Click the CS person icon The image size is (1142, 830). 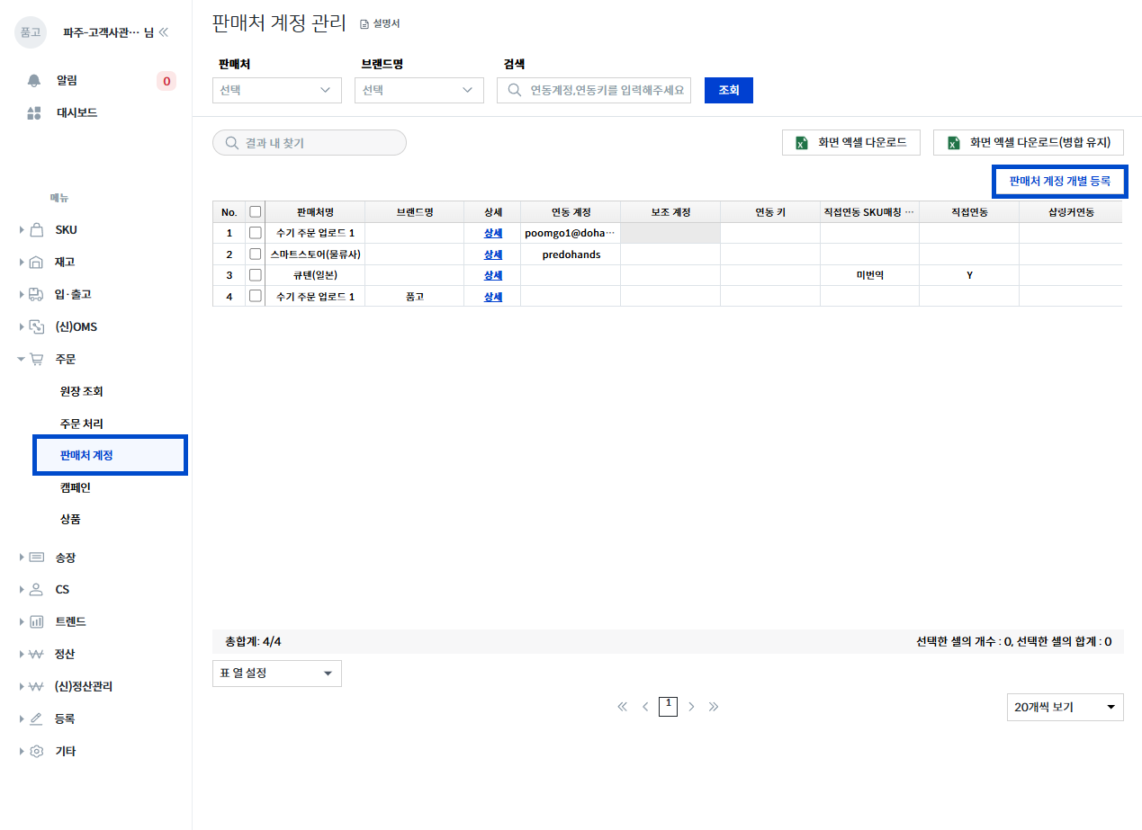[x=36, y=590]
